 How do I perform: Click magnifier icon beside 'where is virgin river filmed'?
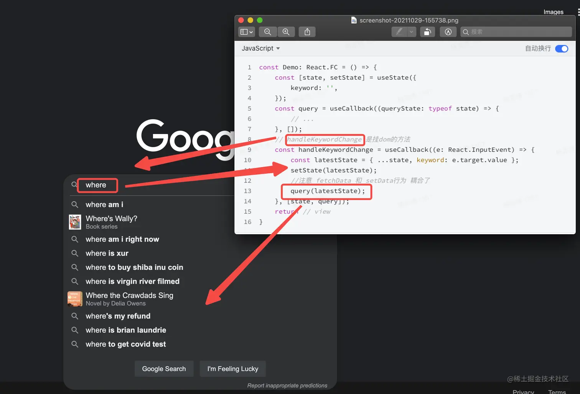(75, 281)
